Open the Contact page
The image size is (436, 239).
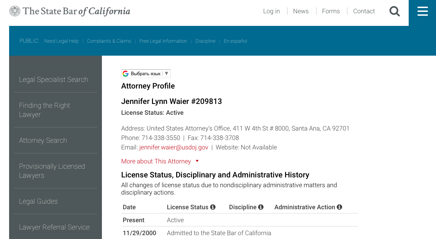click(364, 11)
